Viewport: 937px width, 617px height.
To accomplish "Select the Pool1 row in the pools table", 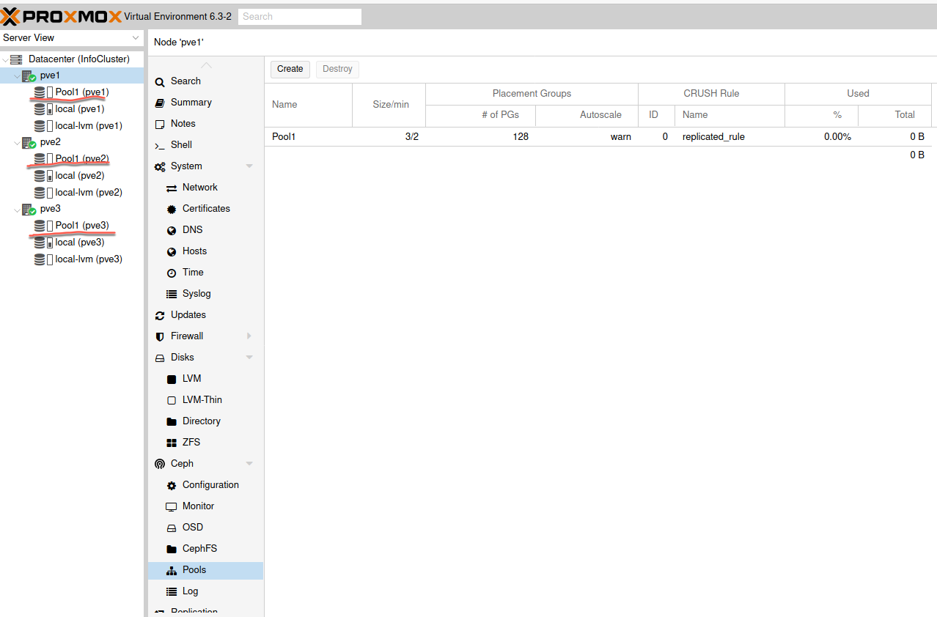I will click(598, 137).
